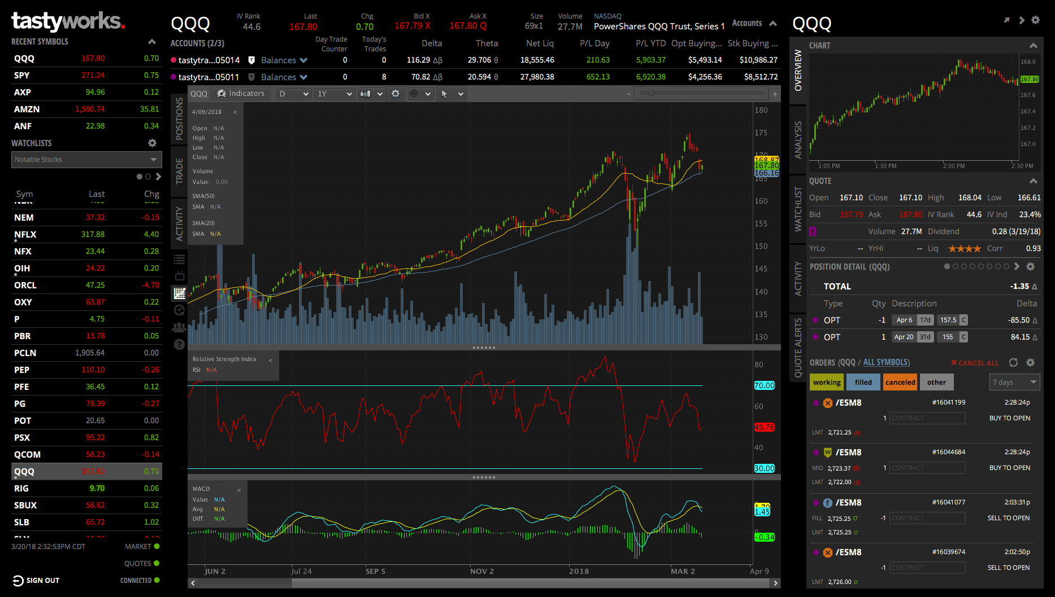The height and width of the screenshot is (597, 1055).
Task: Open the D aggregation period dropdown
Action: 294,94
